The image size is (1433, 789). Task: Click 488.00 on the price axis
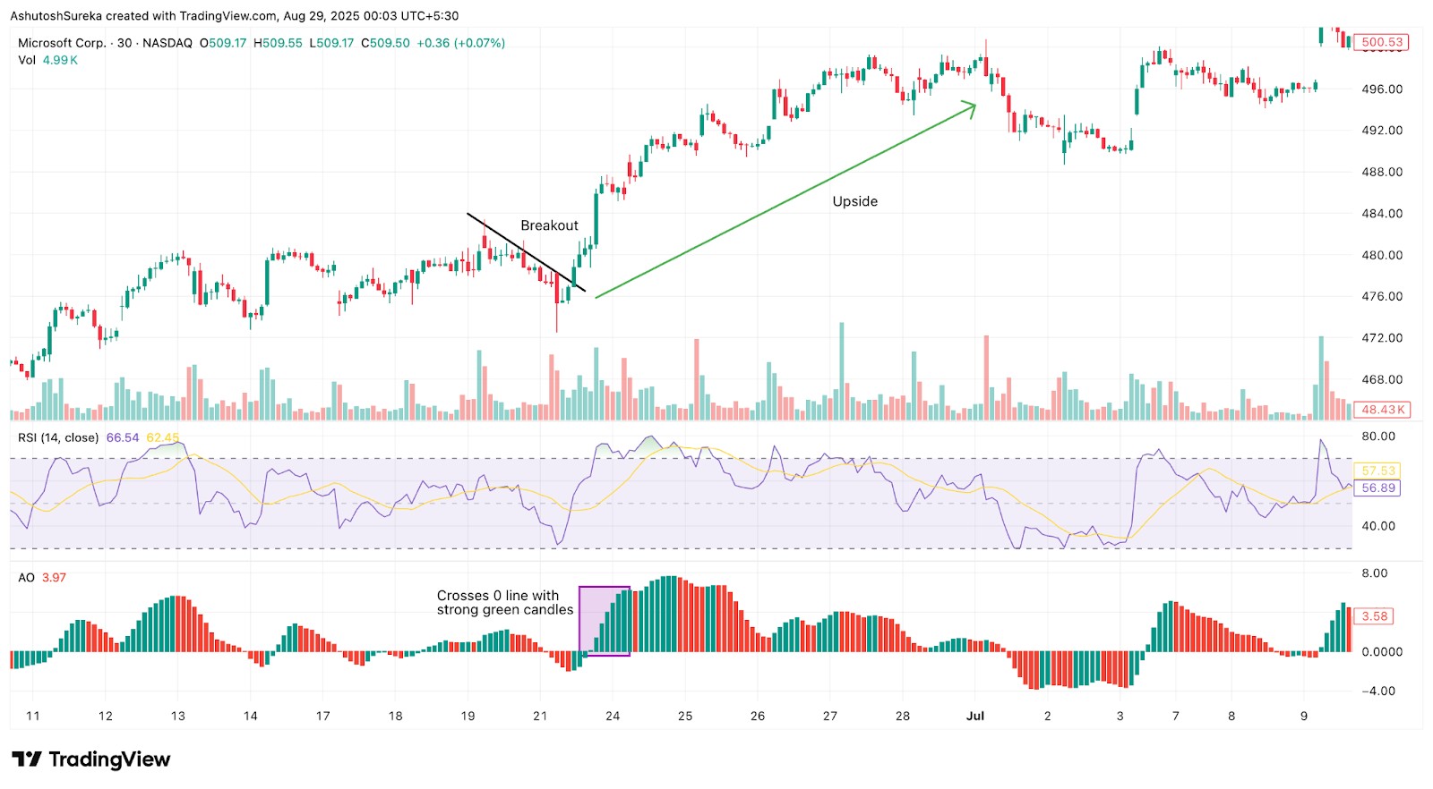tap(1382, 172)
